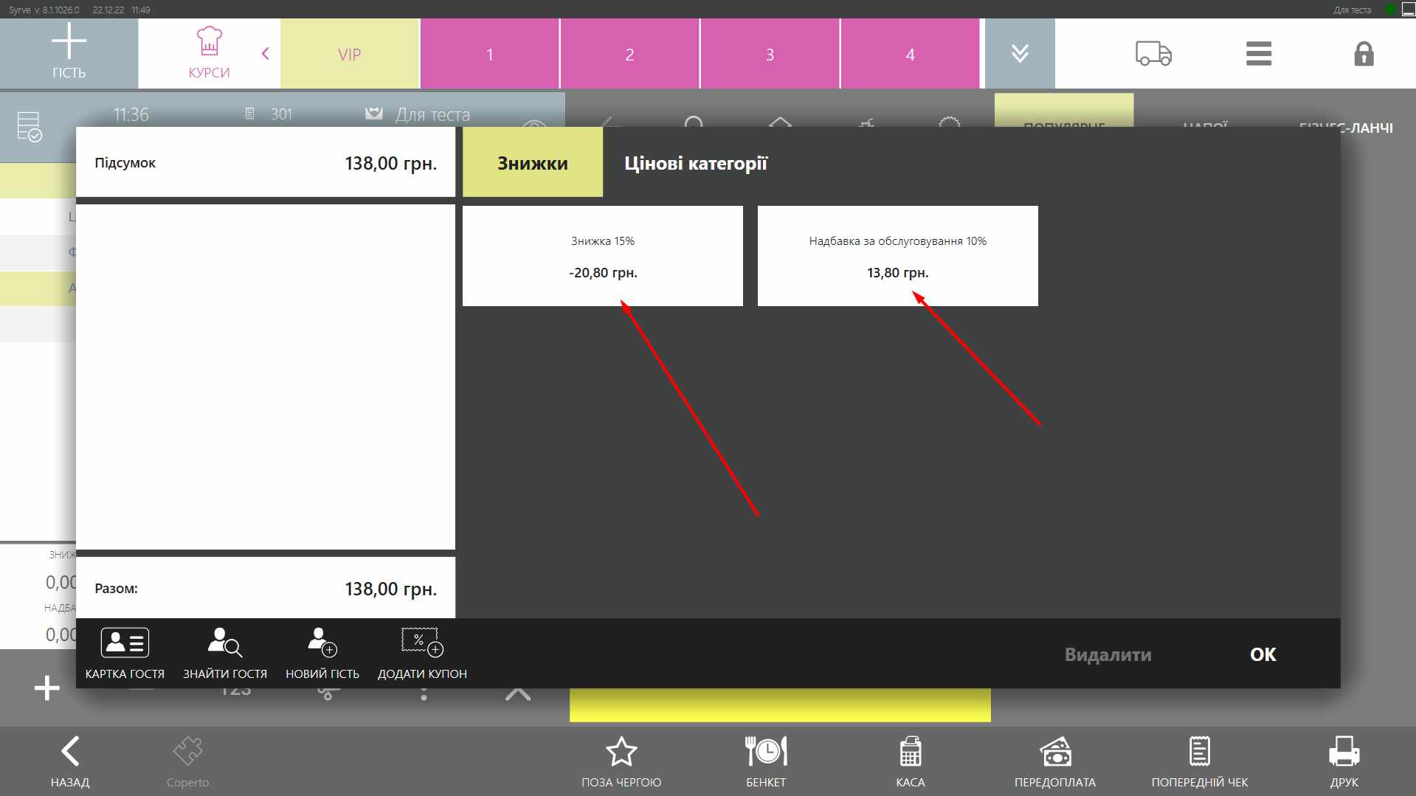Expand more tables with double chevron
Screen dimensions: 1416x796
tap(1020, 54)
